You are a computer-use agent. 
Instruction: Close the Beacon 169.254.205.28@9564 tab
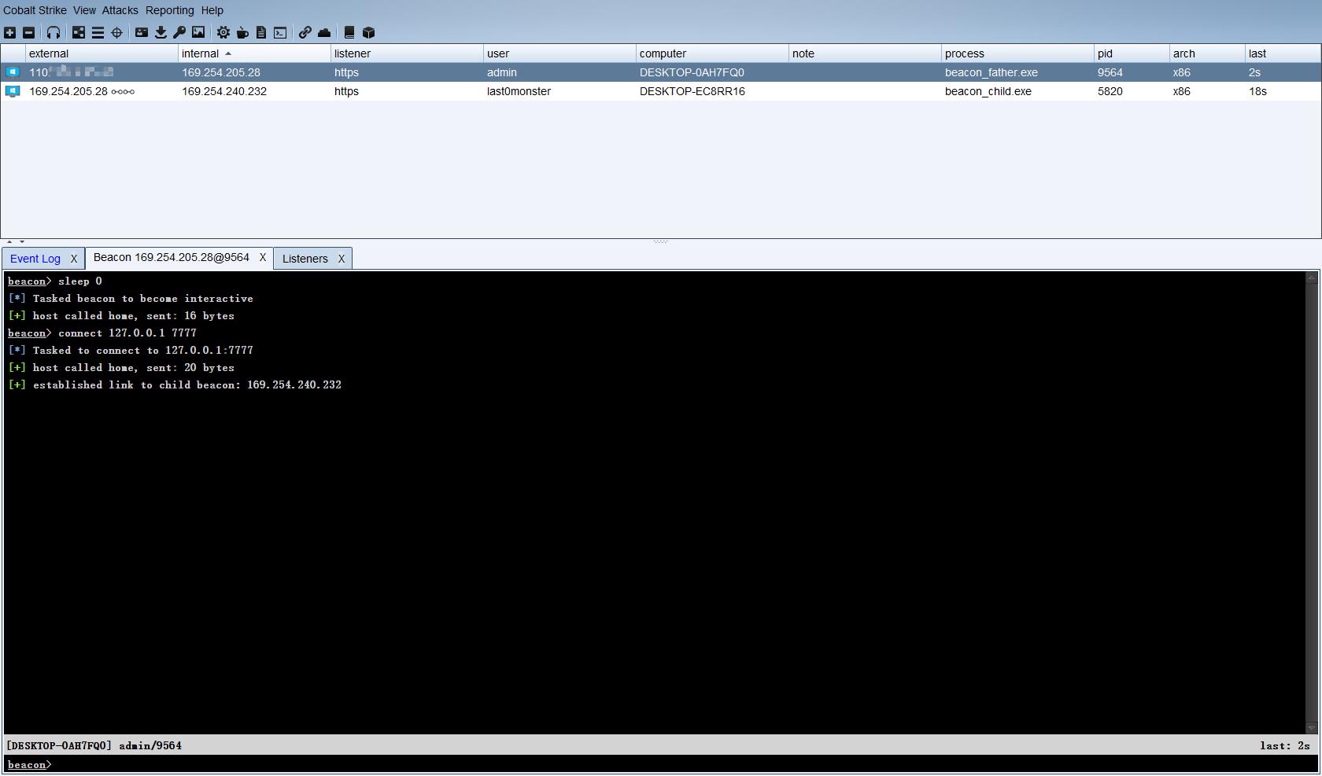263,257
